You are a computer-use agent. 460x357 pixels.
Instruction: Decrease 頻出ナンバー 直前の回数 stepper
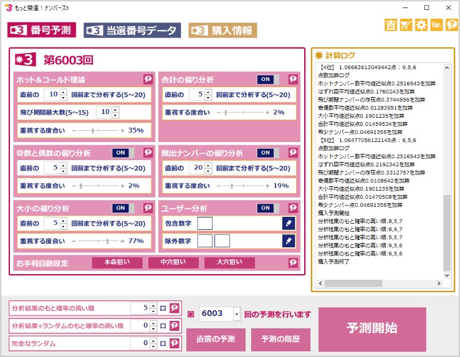208,171
